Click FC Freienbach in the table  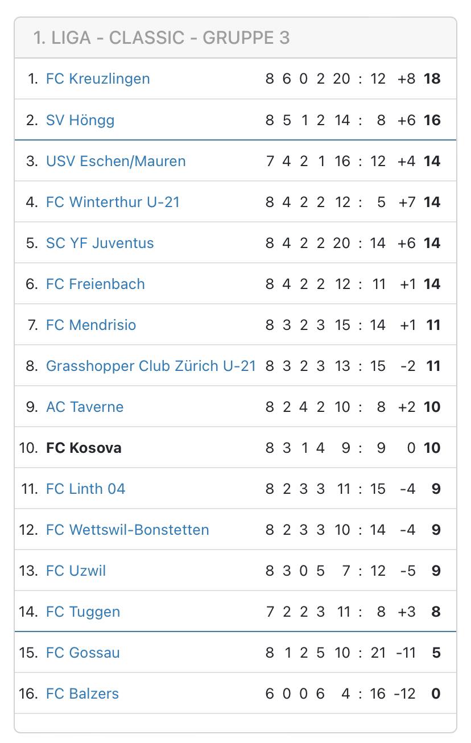(95, 284)
